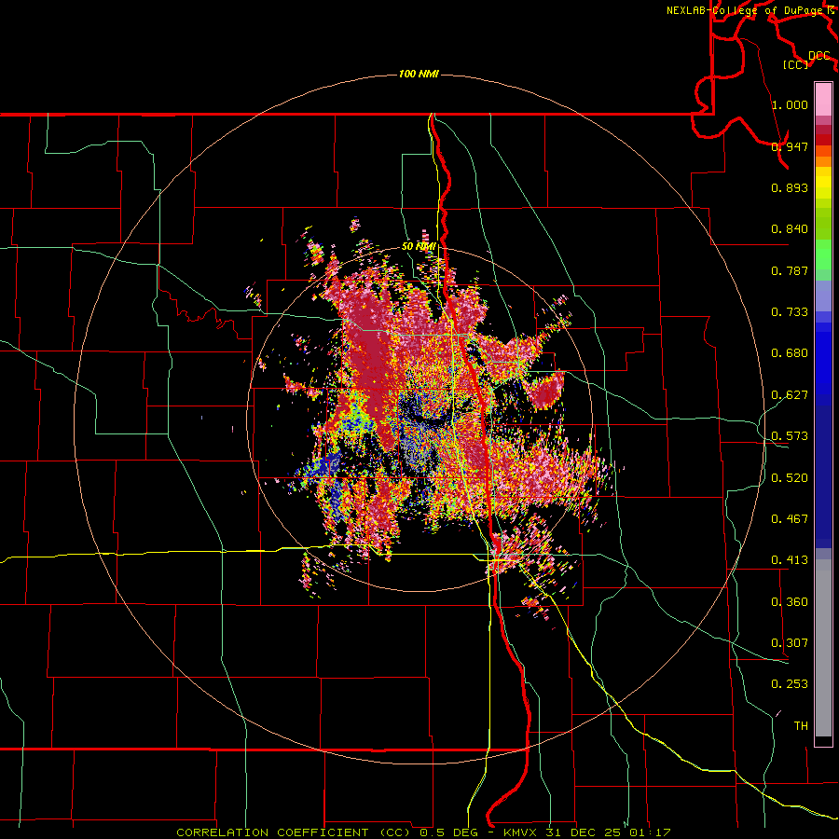This screenshot has width=839, height=839.
Task: Click the 0.573 legend value
Action: [x=790, y=436]
